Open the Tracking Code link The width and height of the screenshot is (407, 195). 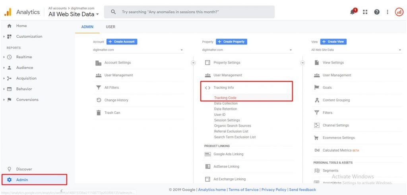click(225, 98)
